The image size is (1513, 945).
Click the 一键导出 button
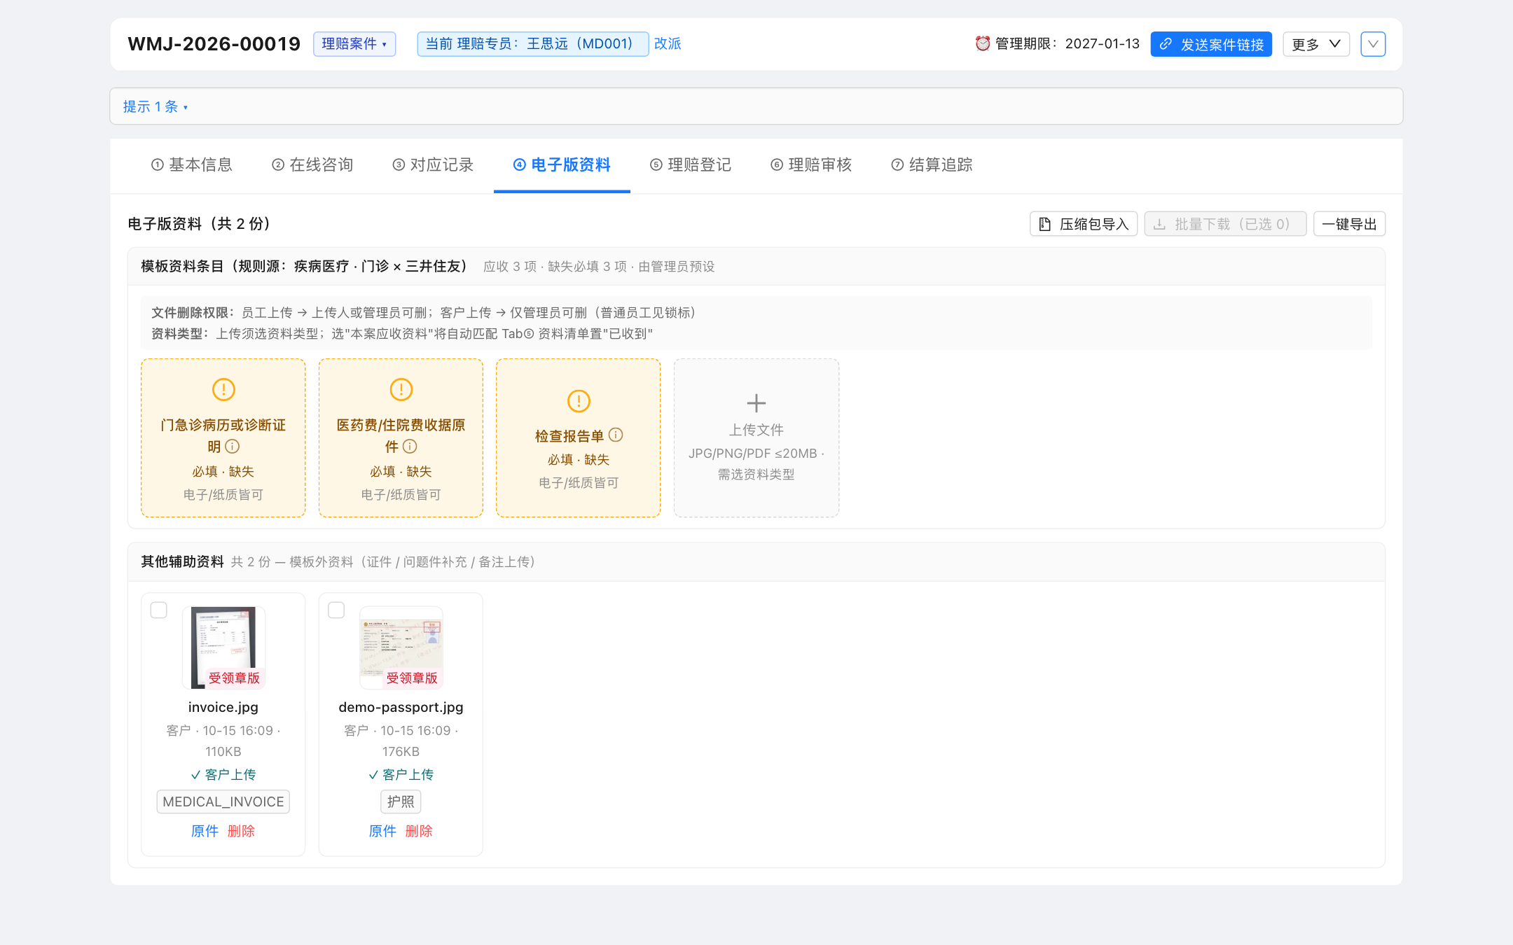click(1349, 224)
